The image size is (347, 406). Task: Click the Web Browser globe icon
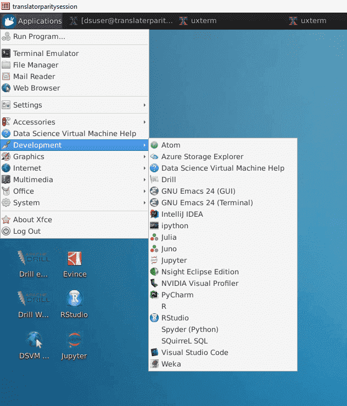(6, 88)
